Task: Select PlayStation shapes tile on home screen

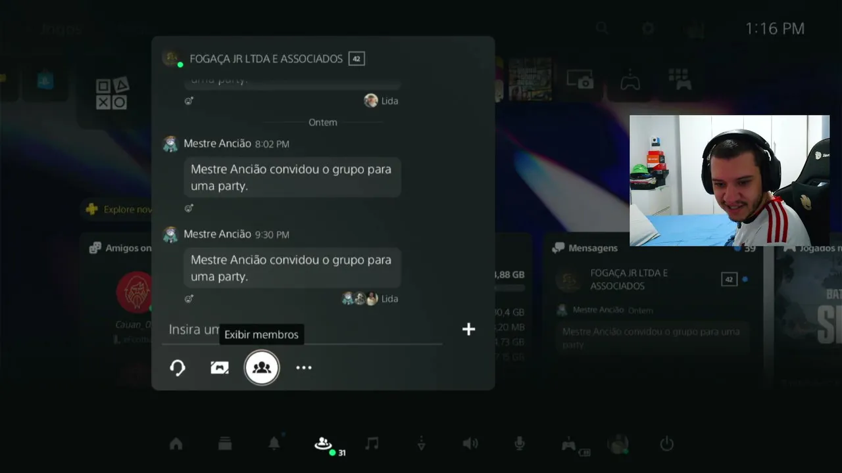Action: pyautogui.click(x=112, y=93)
